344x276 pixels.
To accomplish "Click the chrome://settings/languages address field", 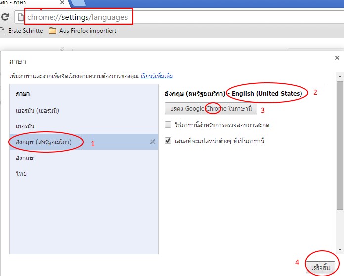I will point(79,17).
